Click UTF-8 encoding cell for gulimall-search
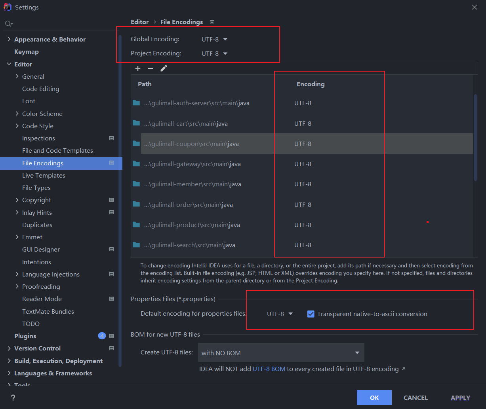 tap(303, 245)
